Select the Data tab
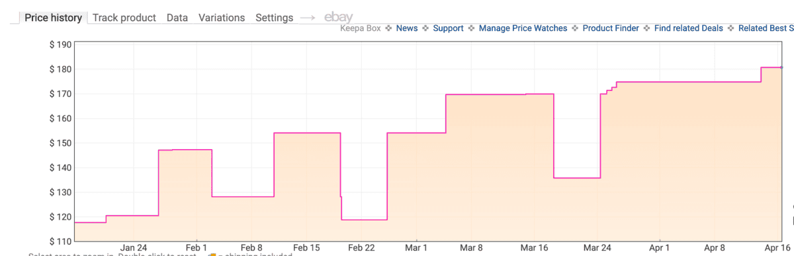 click(x=177, y=18)
